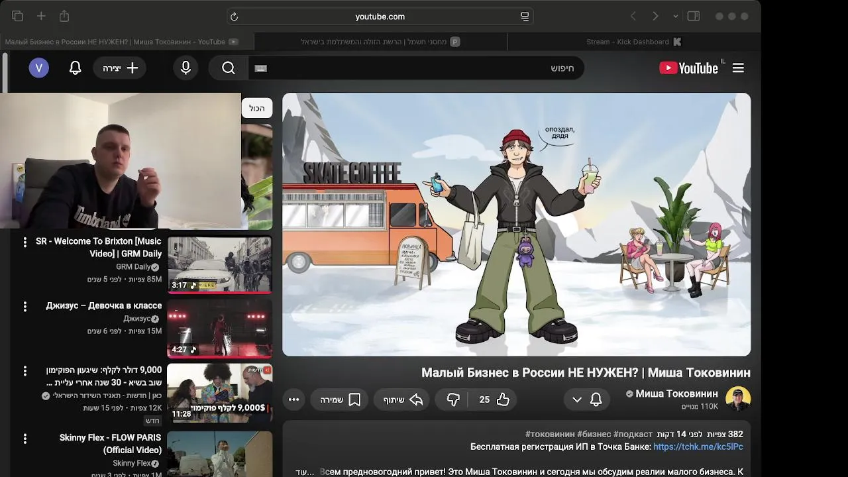Screen dimensions: 848x477
Task: Add a new Safari tab with plus icon
Action: [x=41, y=16]
